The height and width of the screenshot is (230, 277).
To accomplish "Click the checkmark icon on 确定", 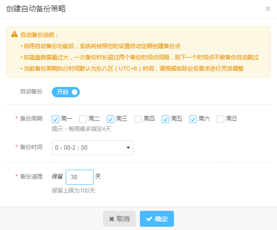I will pos(149,219).
